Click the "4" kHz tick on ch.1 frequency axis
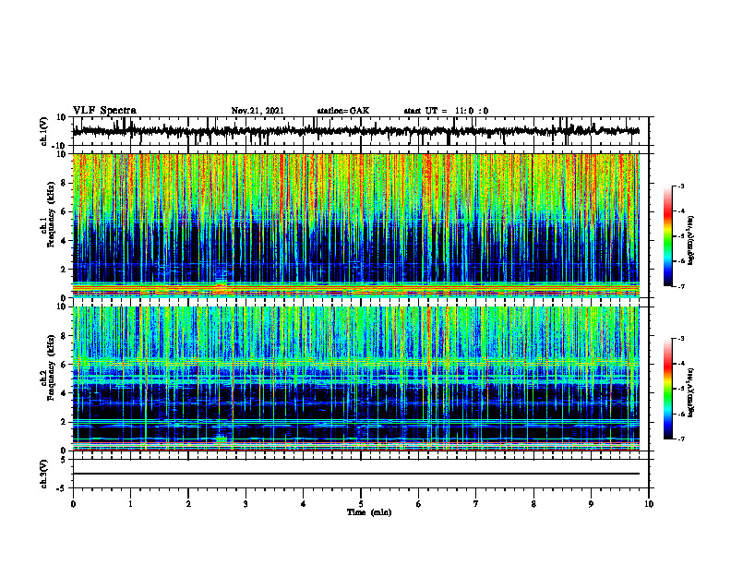Image resolution: width=731 pixels, height=565 pixels. 65,241
